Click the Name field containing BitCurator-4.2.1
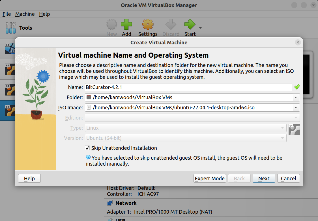This screenshot has width=318, height=221. click(x=188, y=87)
